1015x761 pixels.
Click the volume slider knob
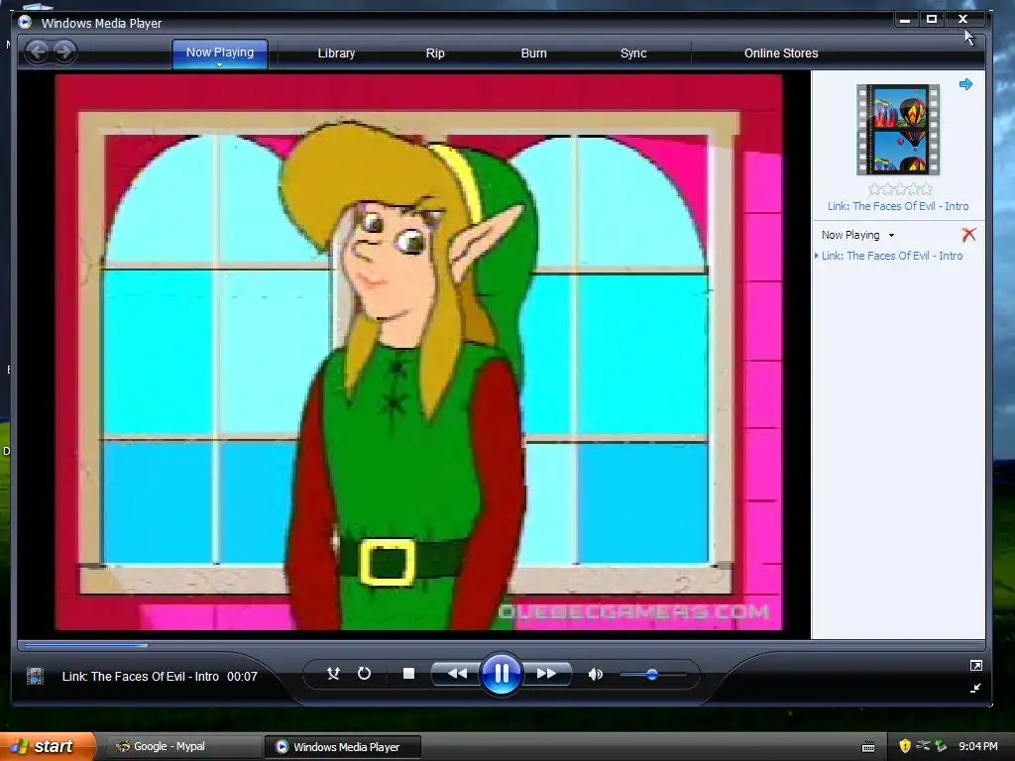(652, 674)
